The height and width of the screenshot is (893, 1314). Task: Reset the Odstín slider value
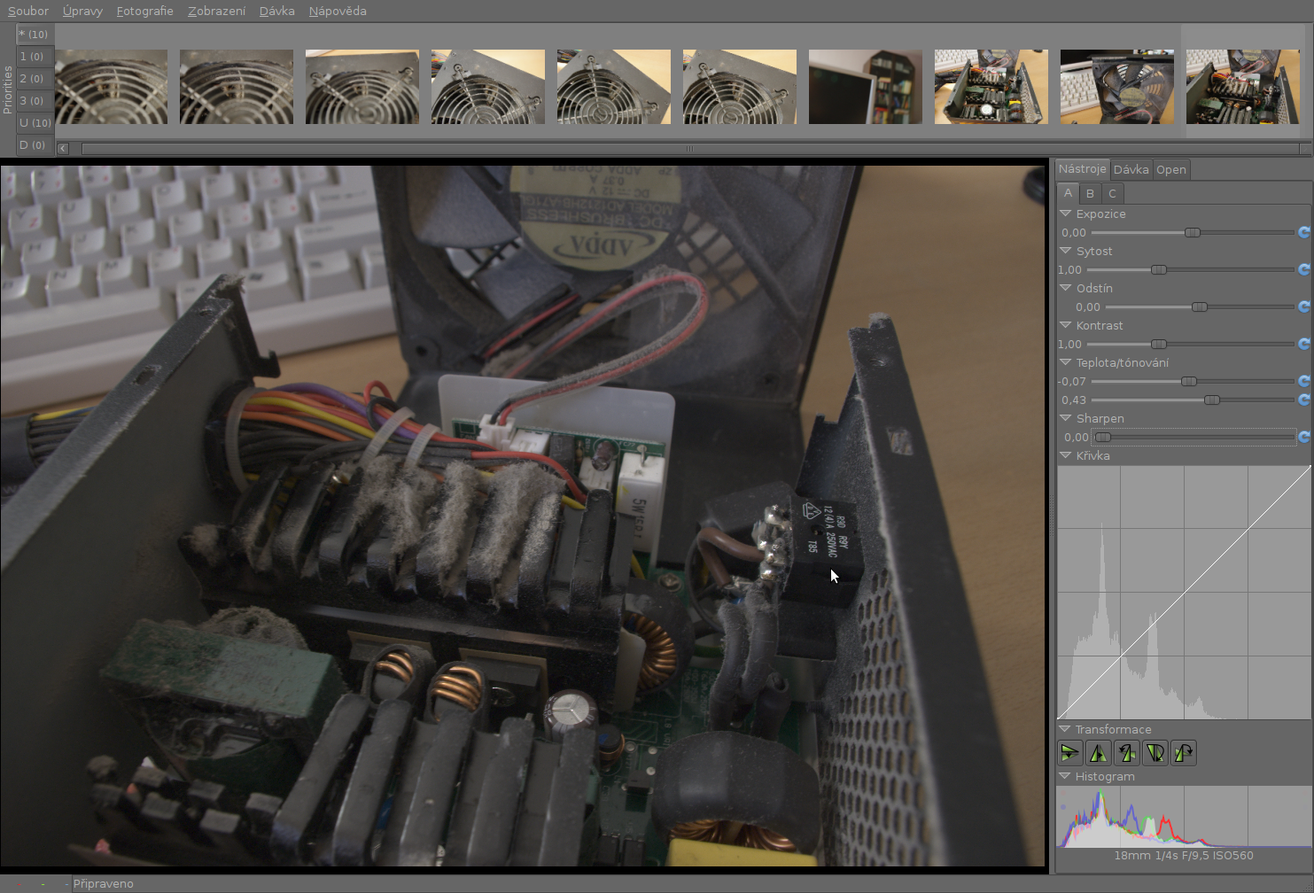coord(1303,307)
